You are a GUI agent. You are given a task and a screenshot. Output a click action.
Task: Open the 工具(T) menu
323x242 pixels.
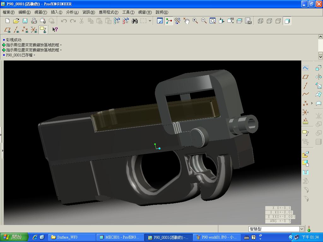coord(128,12)
